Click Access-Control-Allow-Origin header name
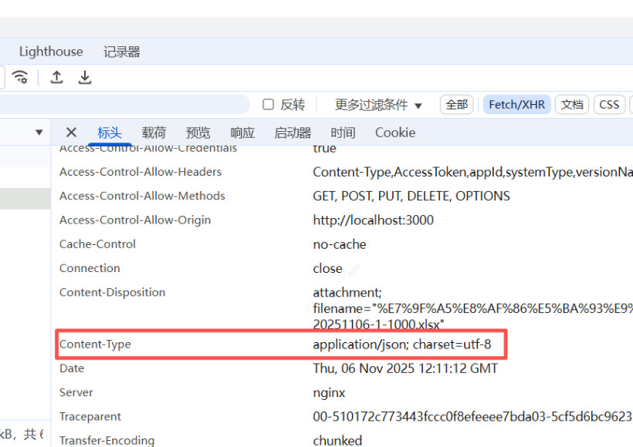 coord(135,220)
